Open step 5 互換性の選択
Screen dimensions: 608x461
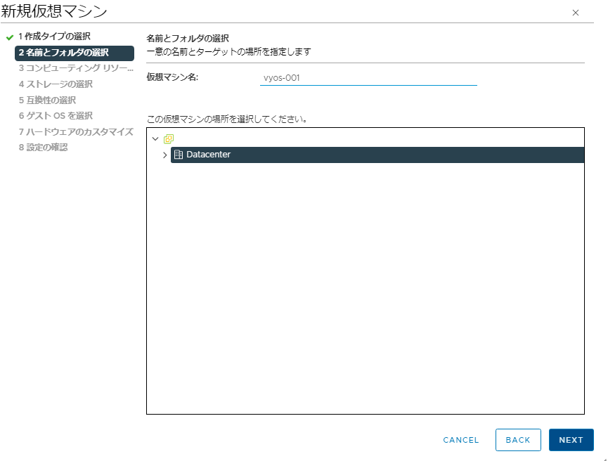click(47, 100)
